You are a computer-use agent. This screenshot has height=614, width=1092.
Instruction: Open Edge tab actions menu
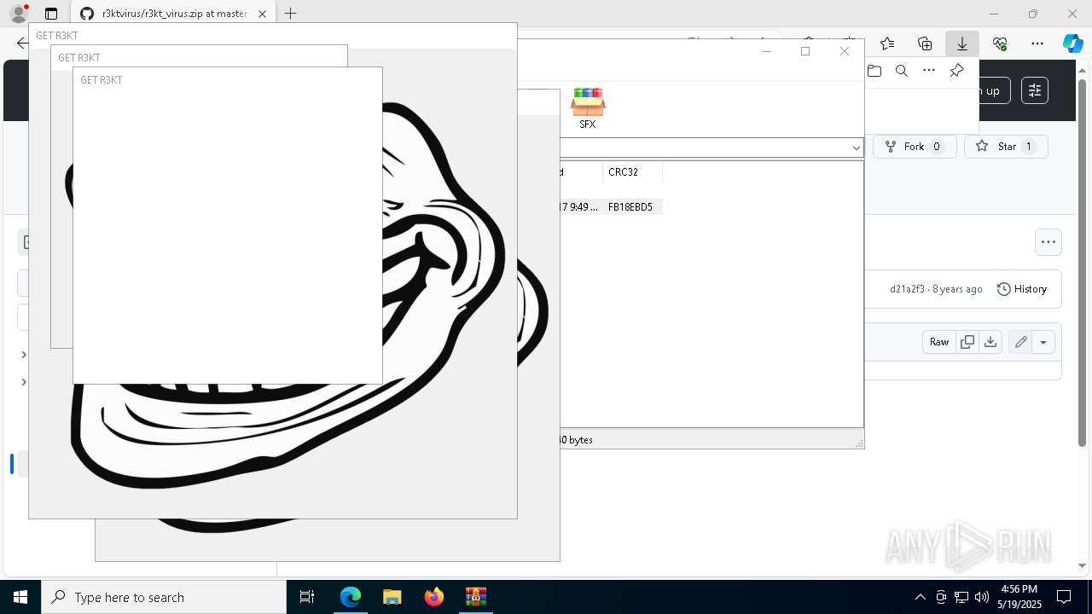[51, 14]
